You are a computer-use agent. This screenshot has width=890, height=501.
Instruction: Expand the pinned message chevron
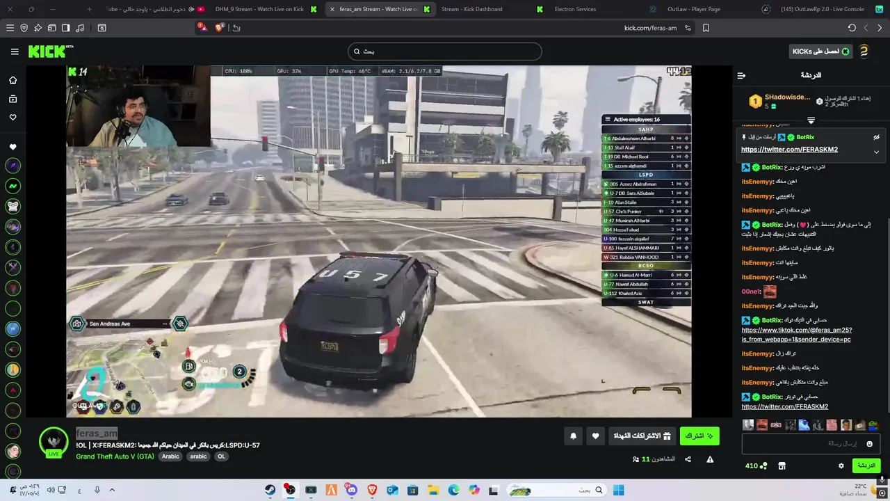876,152
